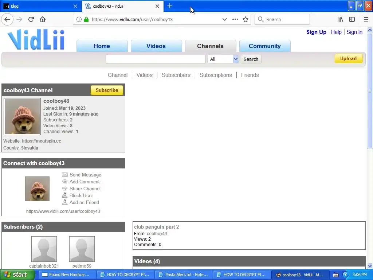Click the 3:06 PM taskbar clock
This screenshot has height=280, width=373.
360,275
